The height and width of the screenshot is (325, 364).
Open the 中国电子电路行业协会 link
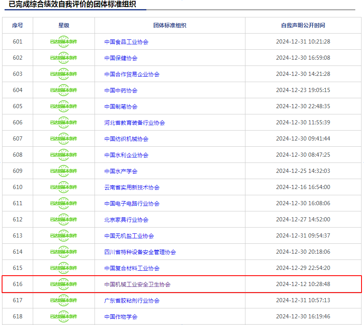tap(132, 204)
